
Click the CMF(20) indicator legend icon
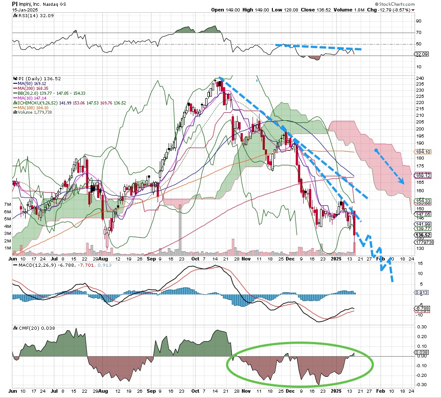tap(15, 327)
